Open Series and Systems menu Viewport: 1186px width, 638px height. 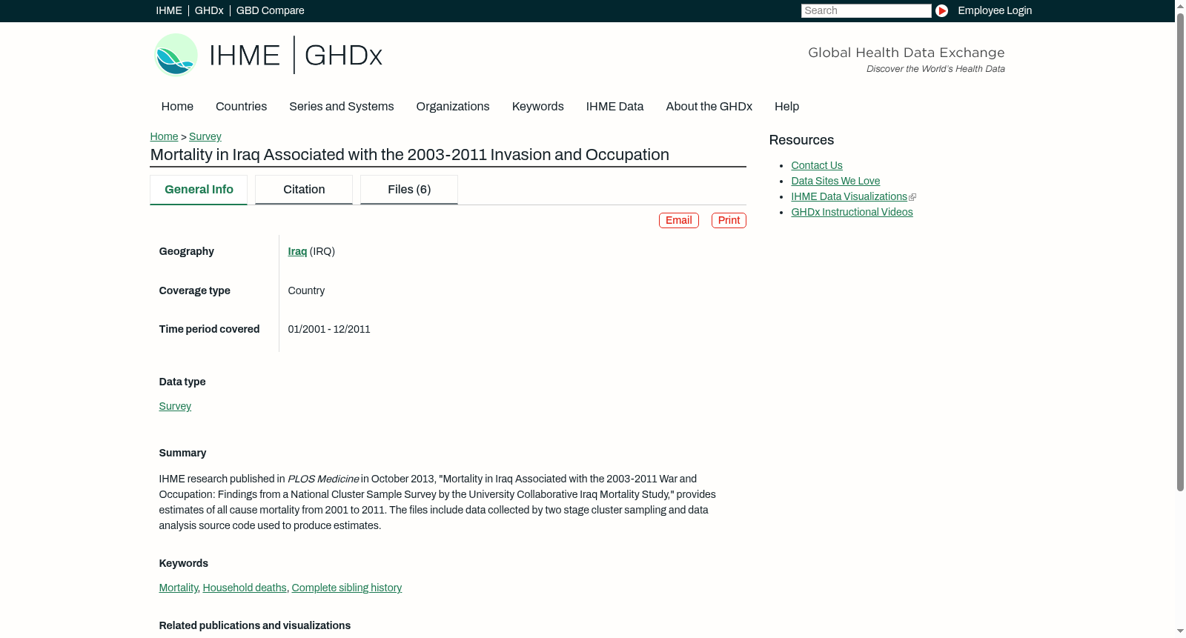click(x=341, y=107)
